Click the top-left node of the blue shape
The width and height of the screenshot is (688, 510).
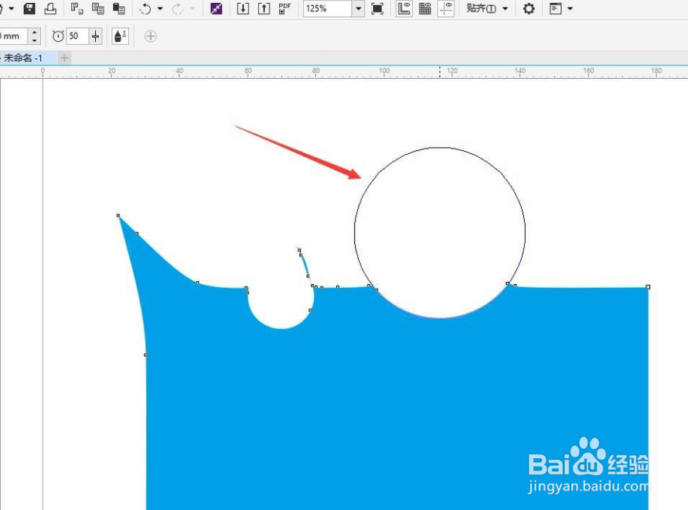click(x=118, y=216)
